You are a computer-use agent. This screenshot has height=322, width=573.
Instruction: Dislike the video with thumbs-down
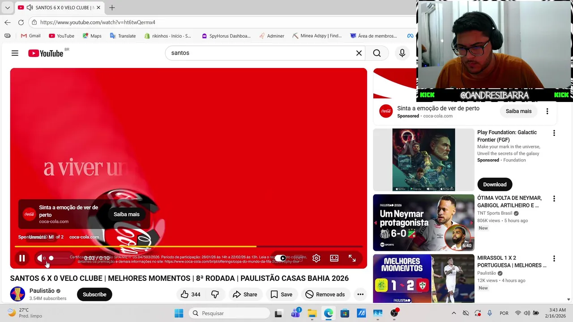coord(215,294)
